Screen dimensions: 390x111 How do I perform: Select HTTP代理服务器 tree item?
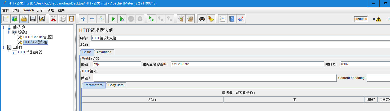pyautogui.click(x=30, y=52)
